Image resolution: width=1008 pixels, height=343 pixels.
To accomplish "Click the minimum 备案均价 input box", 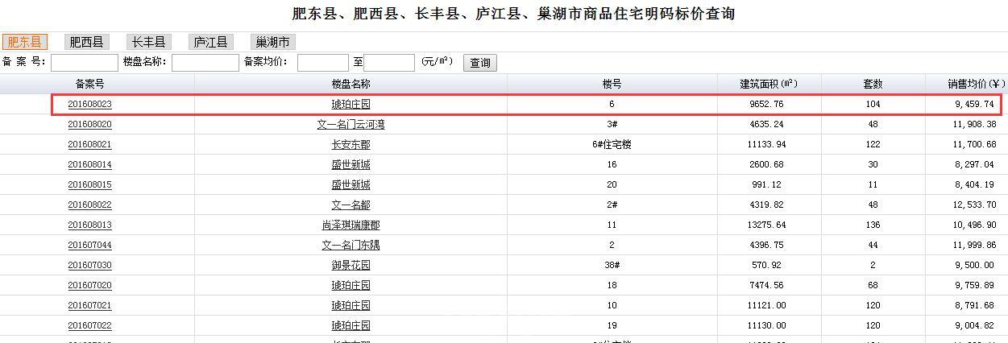I will pos(322,63).
